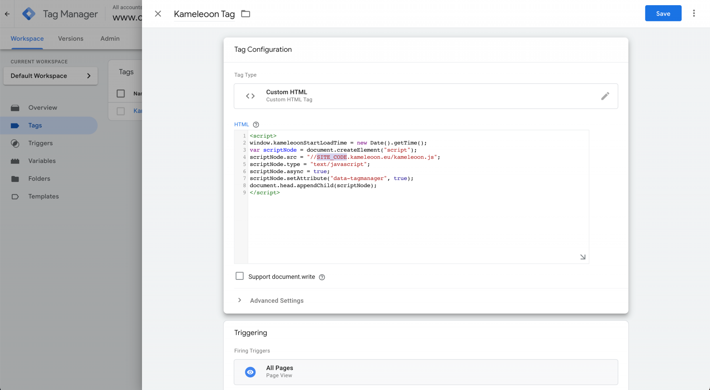Click the resize handle of the HTML editor

(x=583, y=257)
